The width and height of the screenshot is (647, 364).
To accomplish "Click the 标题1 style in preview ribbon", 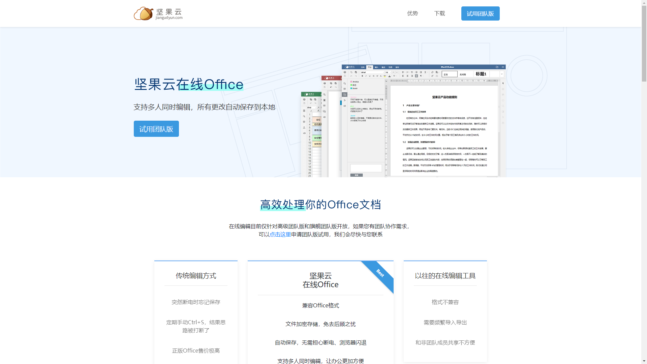I will (x=481, y=74).
